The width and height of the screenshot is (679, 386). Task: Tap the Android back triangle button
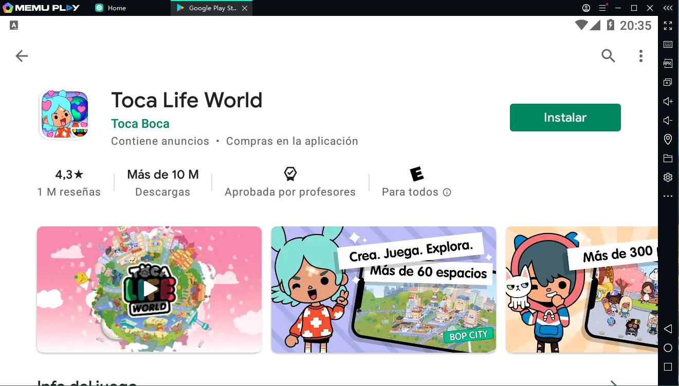pos(668,329)
